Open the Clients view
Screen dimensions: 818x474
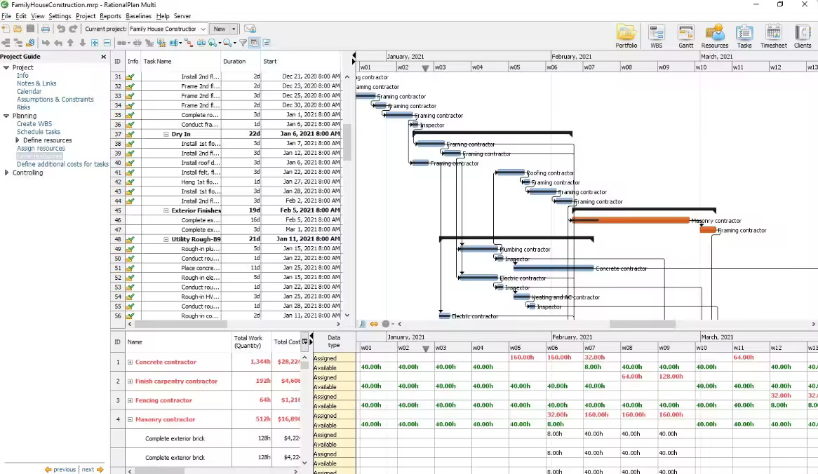(803, 36)
